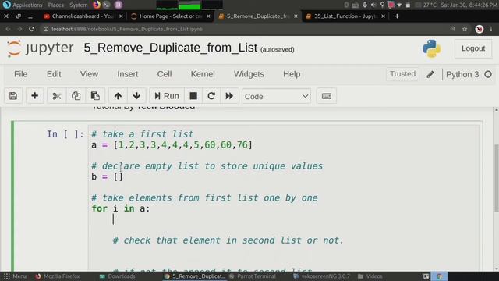Open the Insert menu
This screenshot has height=281, width=499.
coord(128,74)
